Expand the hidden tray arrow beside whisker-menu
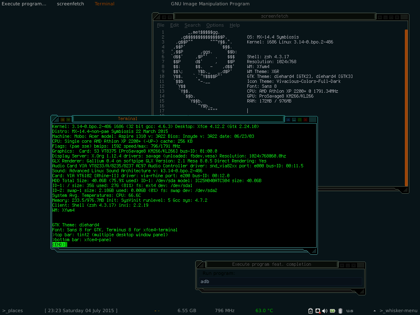The height and width of the screenshot is (315, 420). click(x=374, y=311)
